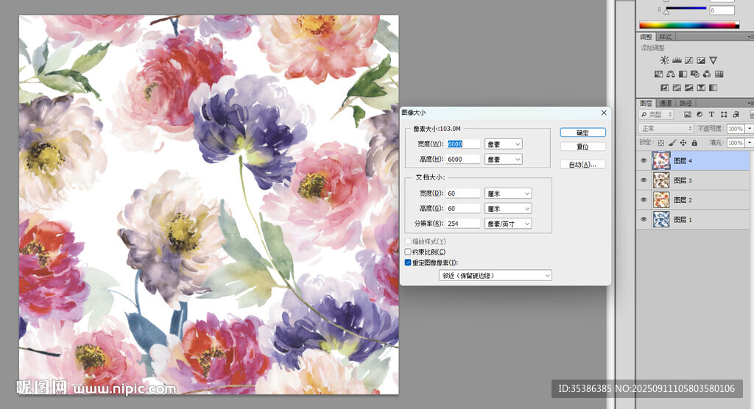754x409 pixels.
Task: Click the Vibrance adjustment triangle icon
Action: click(x=713, y=60)
